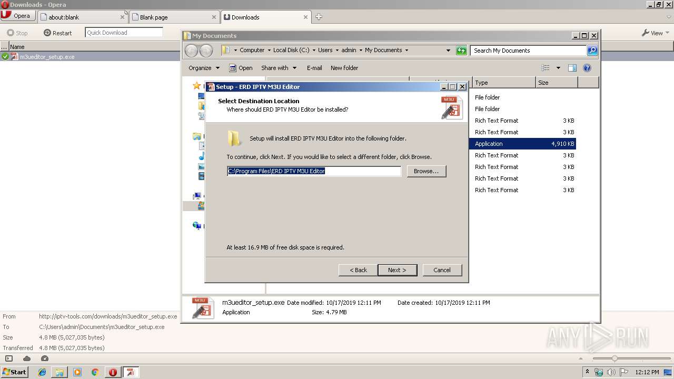Stop the selected download
Image resolution: width=674 pixels, height=379 pixels.
pyautogui.click(x=17, y=33)
